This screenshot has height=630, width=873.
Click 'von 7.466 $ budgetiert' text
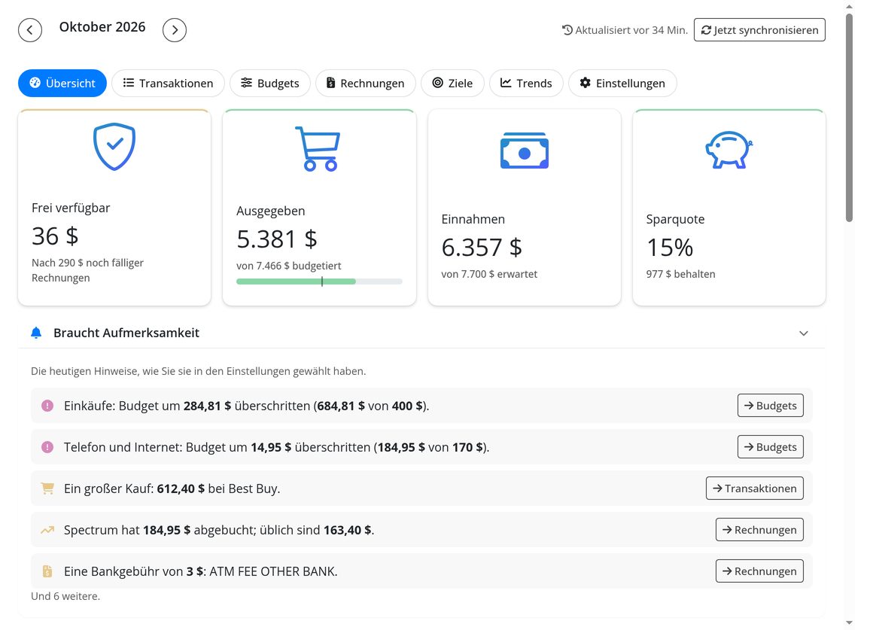point(289,266)
